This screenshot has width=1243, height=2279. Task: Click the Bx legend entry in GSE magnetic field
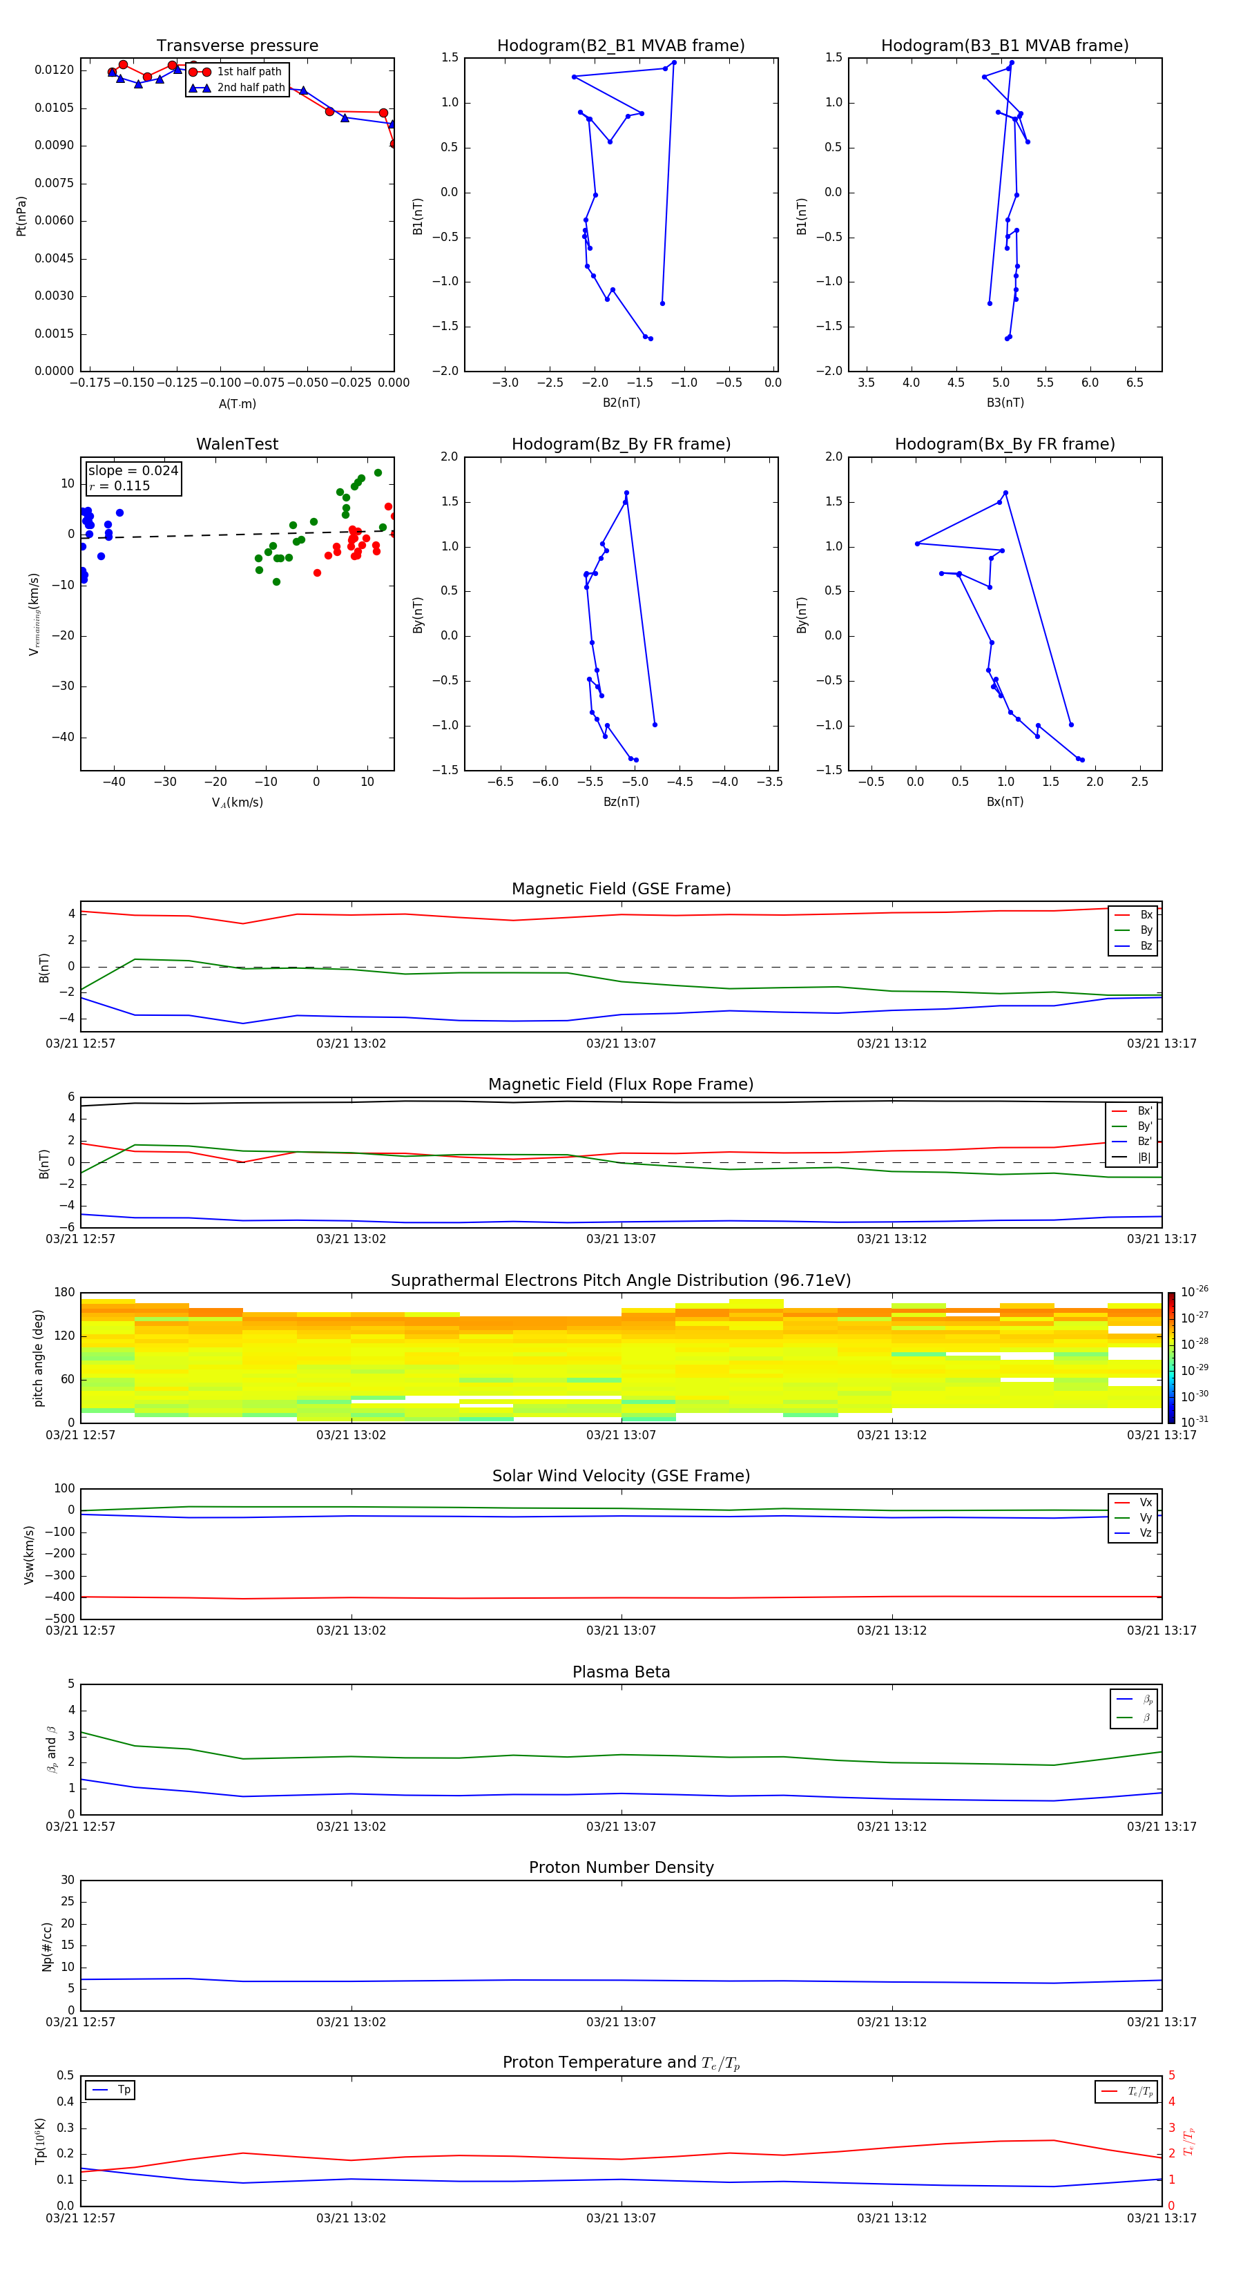click(x=1133, y=915)
